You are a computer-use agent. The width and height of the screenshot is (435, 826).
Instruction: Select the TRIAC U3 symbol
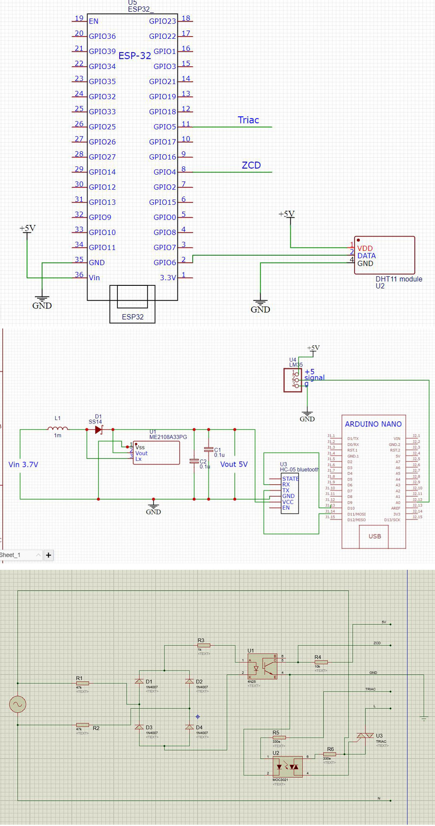(365, 736)
